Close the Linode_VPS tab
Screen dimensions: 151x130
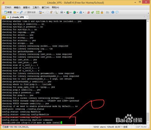(27, 17)
